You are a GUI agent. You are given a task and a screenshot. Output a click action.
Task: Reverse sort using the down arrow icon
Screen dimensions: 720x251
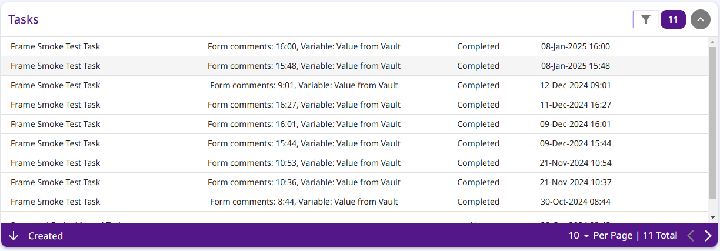tap(14, 236)
